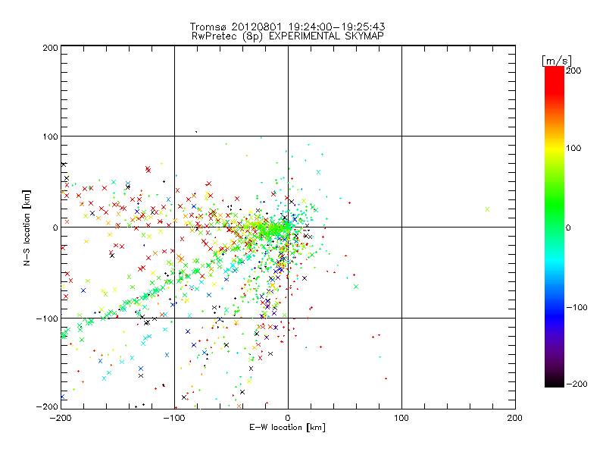Click the colorbar value '100' label
The width and height of the screenshot is (606, 455).
pos(573,148)
